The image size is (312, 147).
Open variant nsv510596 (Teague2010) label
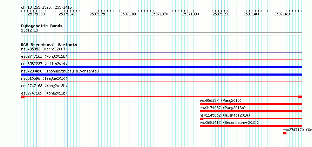pos(44,79)
